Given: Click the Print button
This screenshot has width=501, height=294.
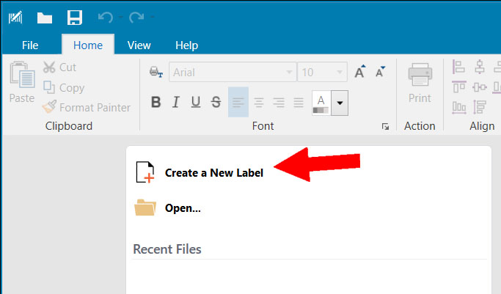Looking at the screenshot, I should point(420,83).
